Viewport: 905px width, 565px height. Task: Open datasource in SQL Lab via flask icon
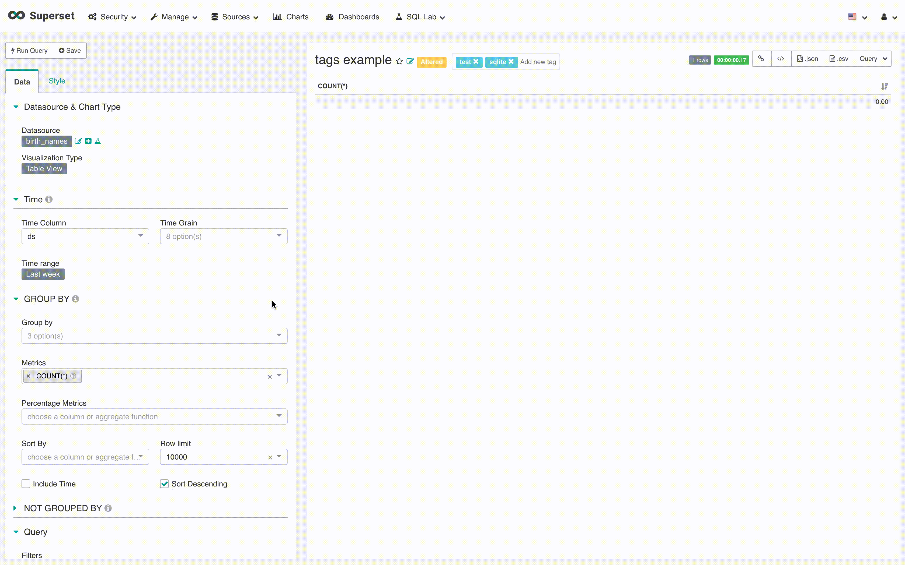98,141
